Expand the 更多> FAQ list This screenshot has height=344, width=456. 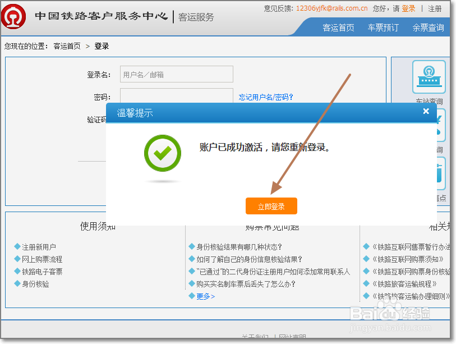(x=205, y=296)
